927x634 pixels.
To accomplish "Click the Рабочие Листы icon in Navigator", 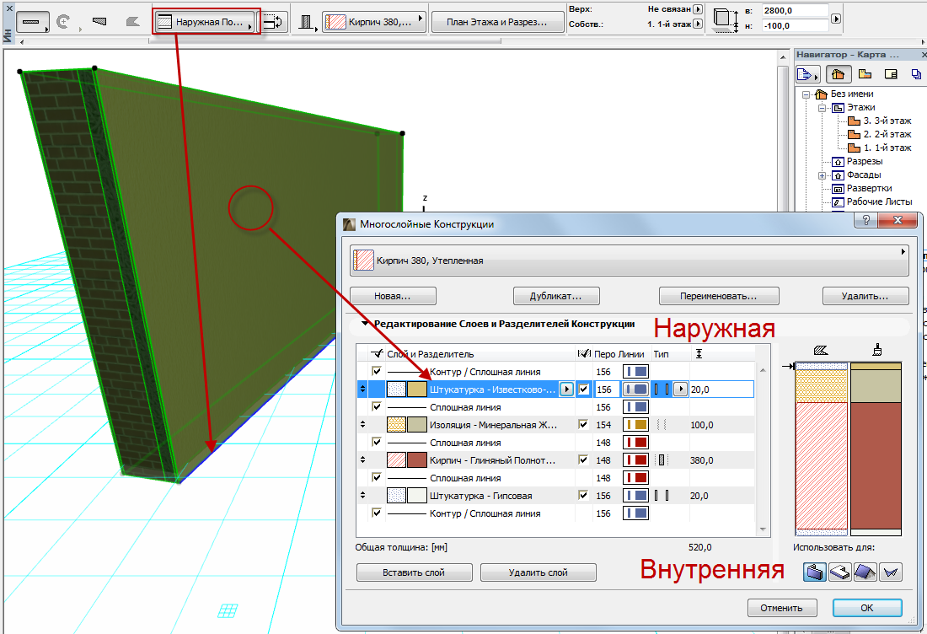I will (838, 202).
